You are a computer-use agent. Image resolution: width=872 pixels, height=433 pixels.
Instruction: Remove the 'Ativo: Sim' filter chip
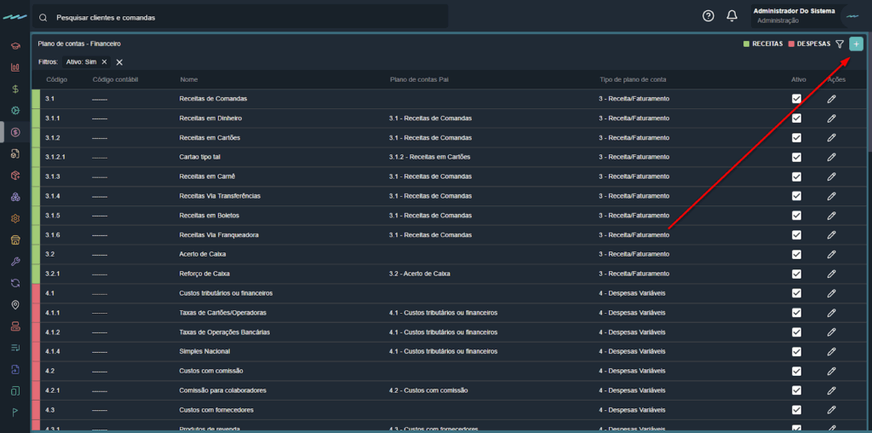click(x=104, y=62)
